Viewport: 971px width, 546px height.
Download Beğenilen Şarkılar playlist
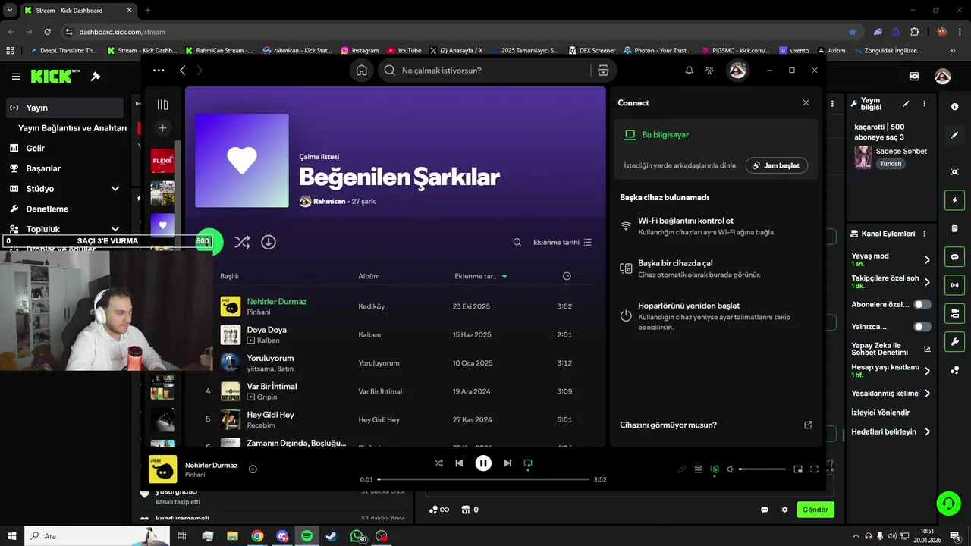[269, 242]
